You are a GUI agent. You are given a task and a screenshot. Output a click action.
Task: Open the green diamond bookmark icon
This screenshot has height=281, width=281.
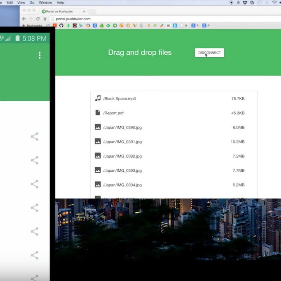[108, 25]
